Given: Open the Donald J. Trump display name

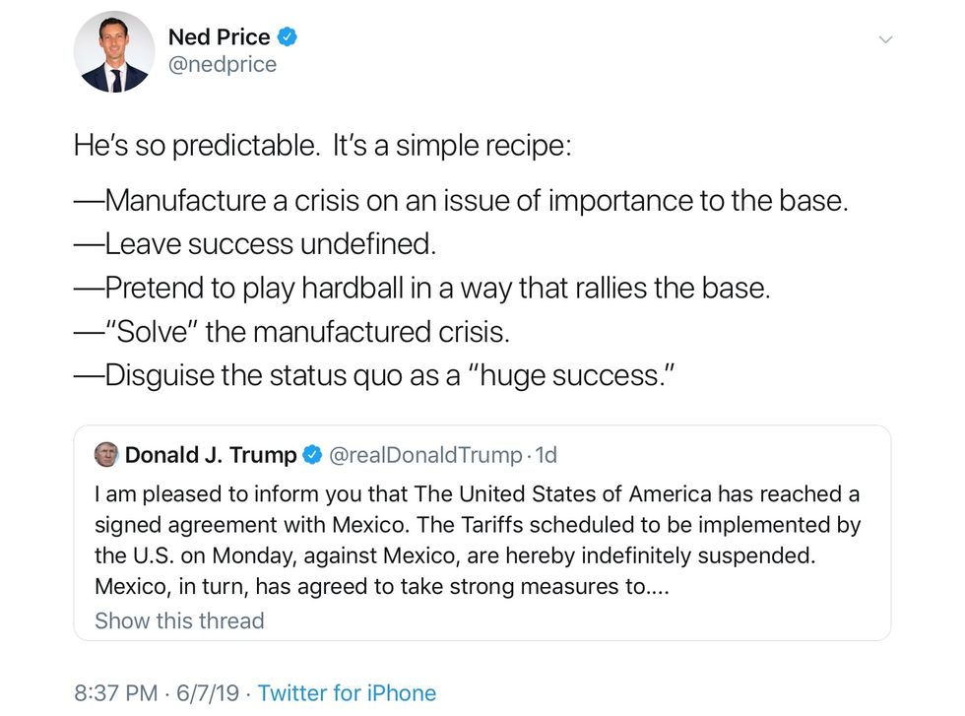Looking at the screenshot, I should coord(211,455).
